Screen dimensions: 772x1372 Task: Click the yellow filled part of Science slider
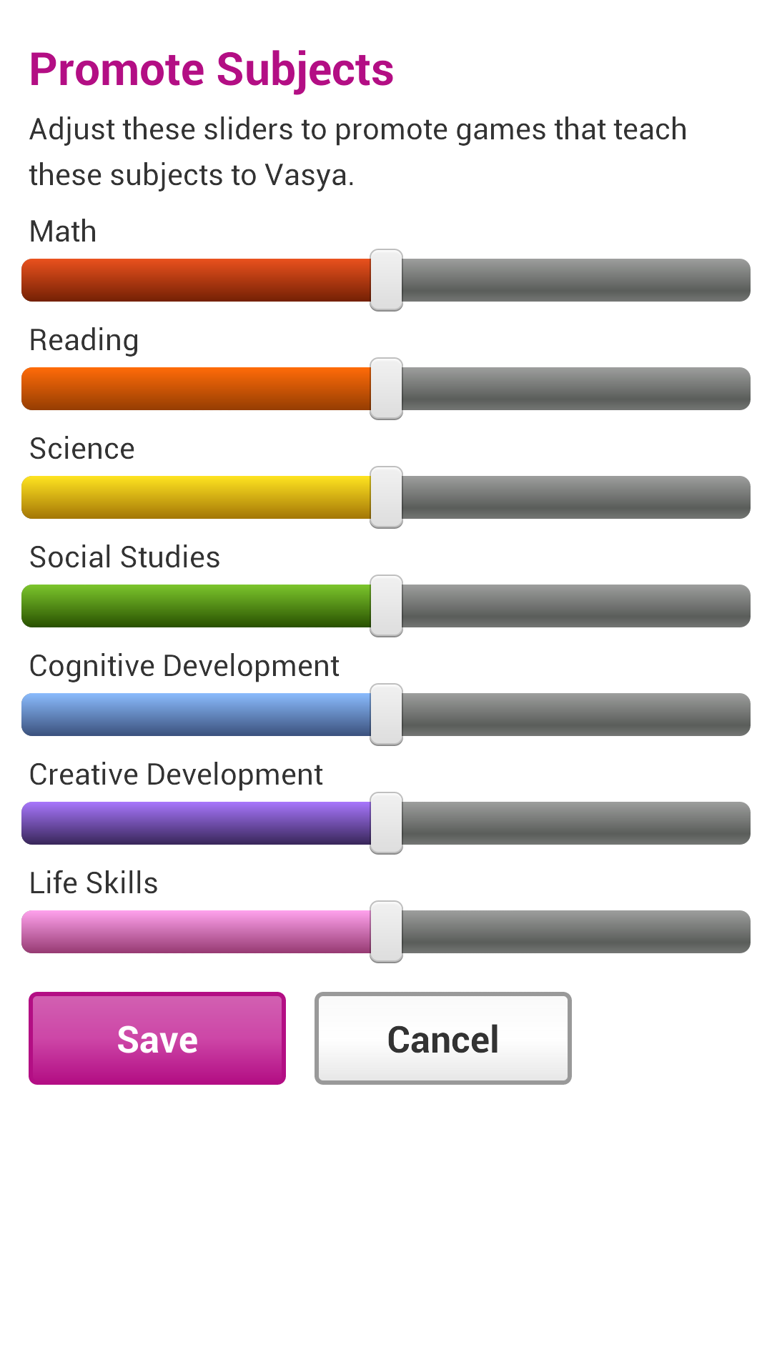(x=197, y=497)
